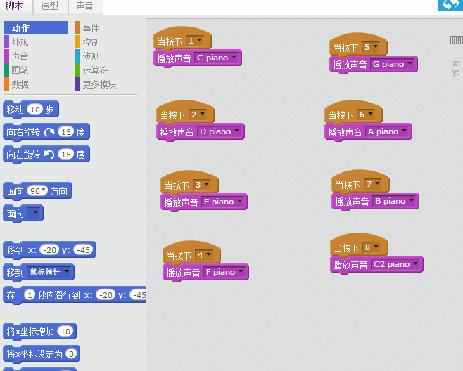463x371 pixels.
Task: Edit the glide seconds value 1
Action: [30, 294]
